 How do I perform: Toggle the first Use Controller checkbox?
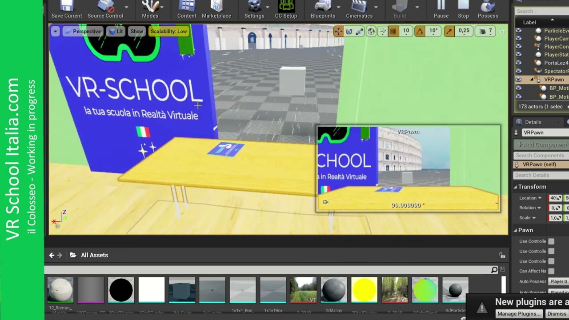pyautogui.click(x=551, y=241)
